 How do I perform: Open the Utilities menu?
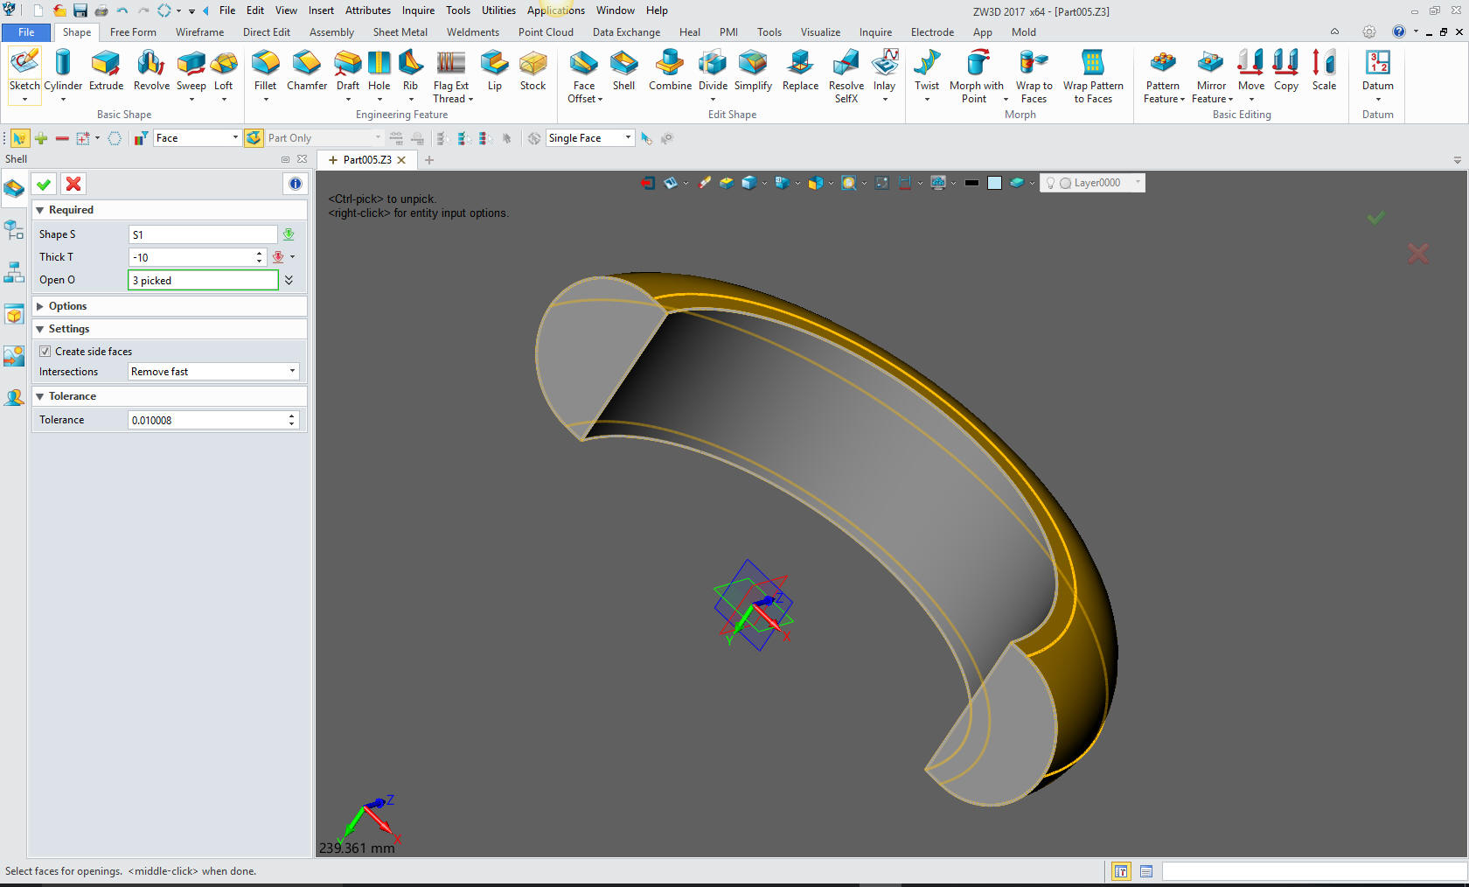[498, 10]
